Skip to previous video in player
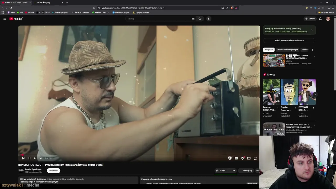 click(x=23, y=158)
